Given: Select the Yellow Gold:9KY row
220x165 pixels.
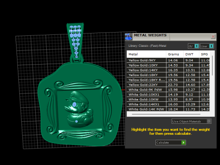Looking at the screenshot, I should [168, 60].
